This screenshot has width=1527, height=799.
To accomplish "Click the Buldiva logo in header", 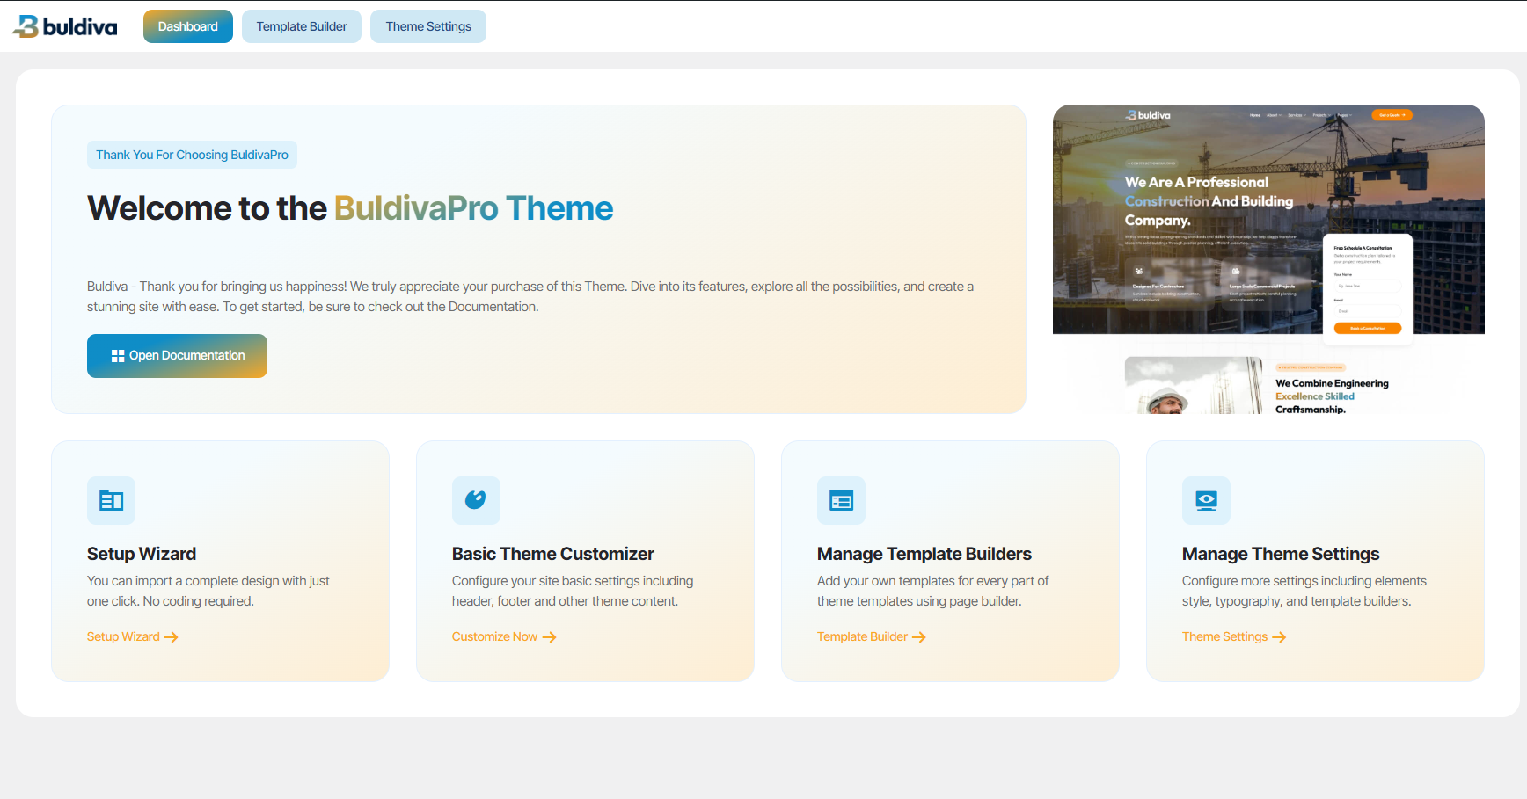I will 65,26.
